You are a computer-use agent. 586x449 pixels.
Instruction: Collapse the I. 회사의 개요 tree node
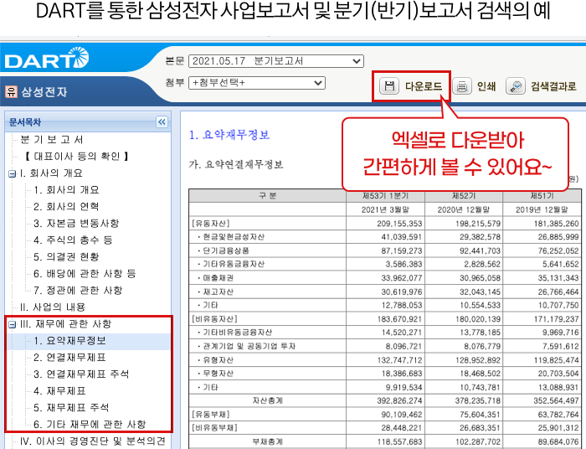point(12,173)
